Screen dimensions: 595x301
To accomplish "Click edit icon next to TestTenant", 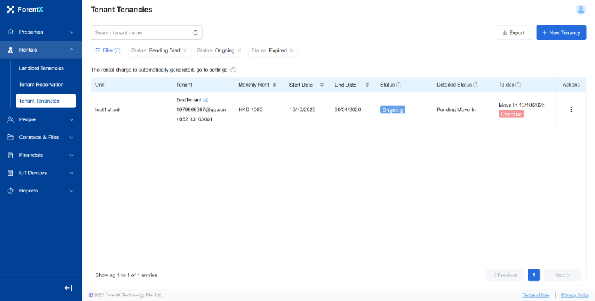I will [x=206, y=100].
